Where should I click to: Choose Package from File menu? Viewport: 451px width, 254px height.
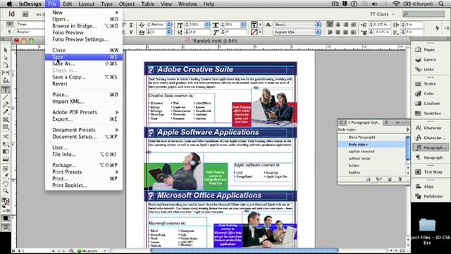click(x=84, y=165)
